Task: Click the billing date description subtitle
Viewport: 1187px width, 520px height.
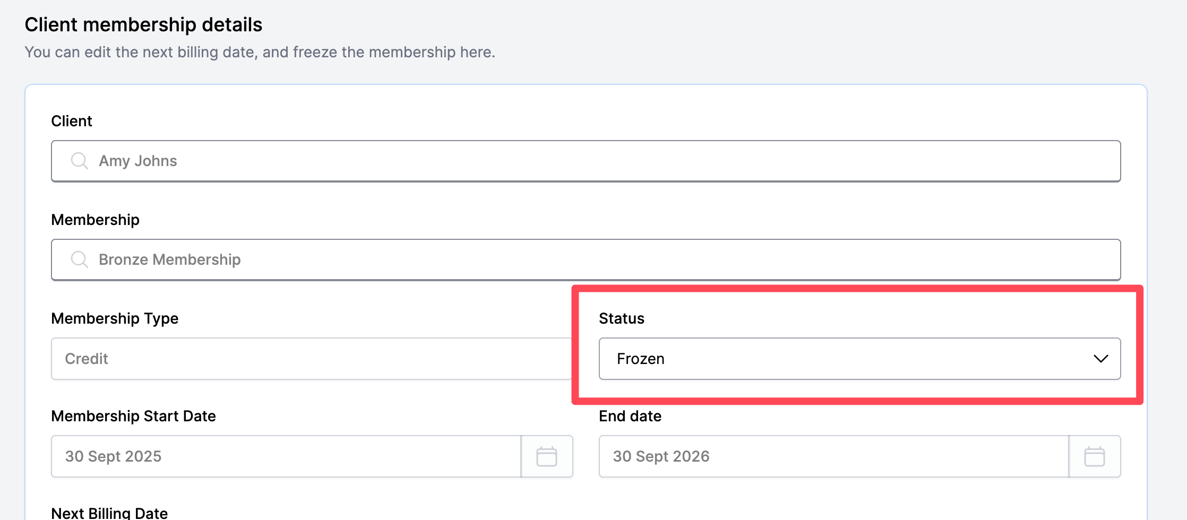Action: tap(260, 52)
